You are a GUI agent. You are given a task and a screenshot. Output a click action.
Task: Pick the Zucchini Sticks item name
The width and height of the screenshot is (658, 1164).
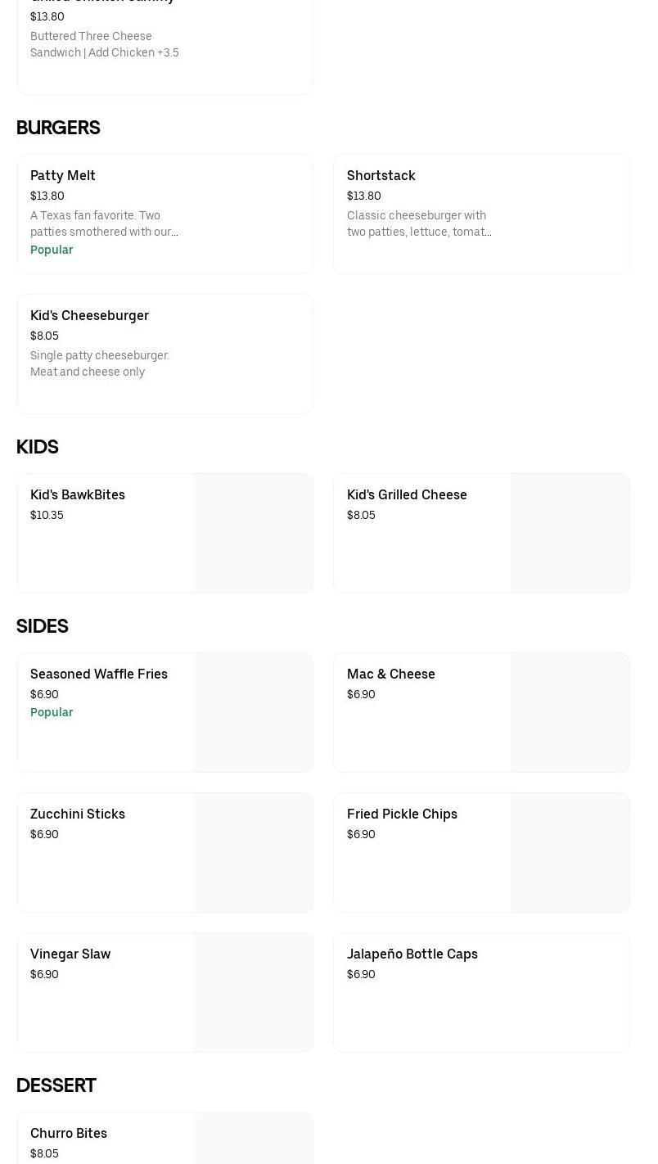point(78,814)
